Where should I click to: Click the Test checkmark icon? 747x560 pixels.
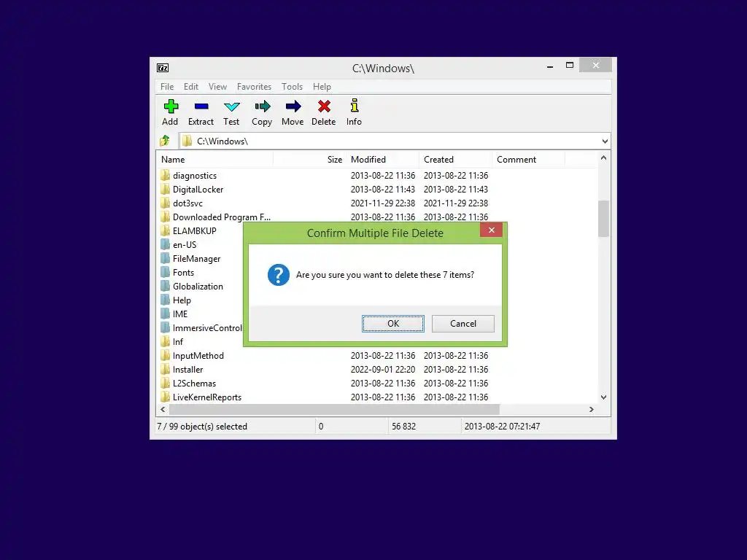(x=231, y=106)
